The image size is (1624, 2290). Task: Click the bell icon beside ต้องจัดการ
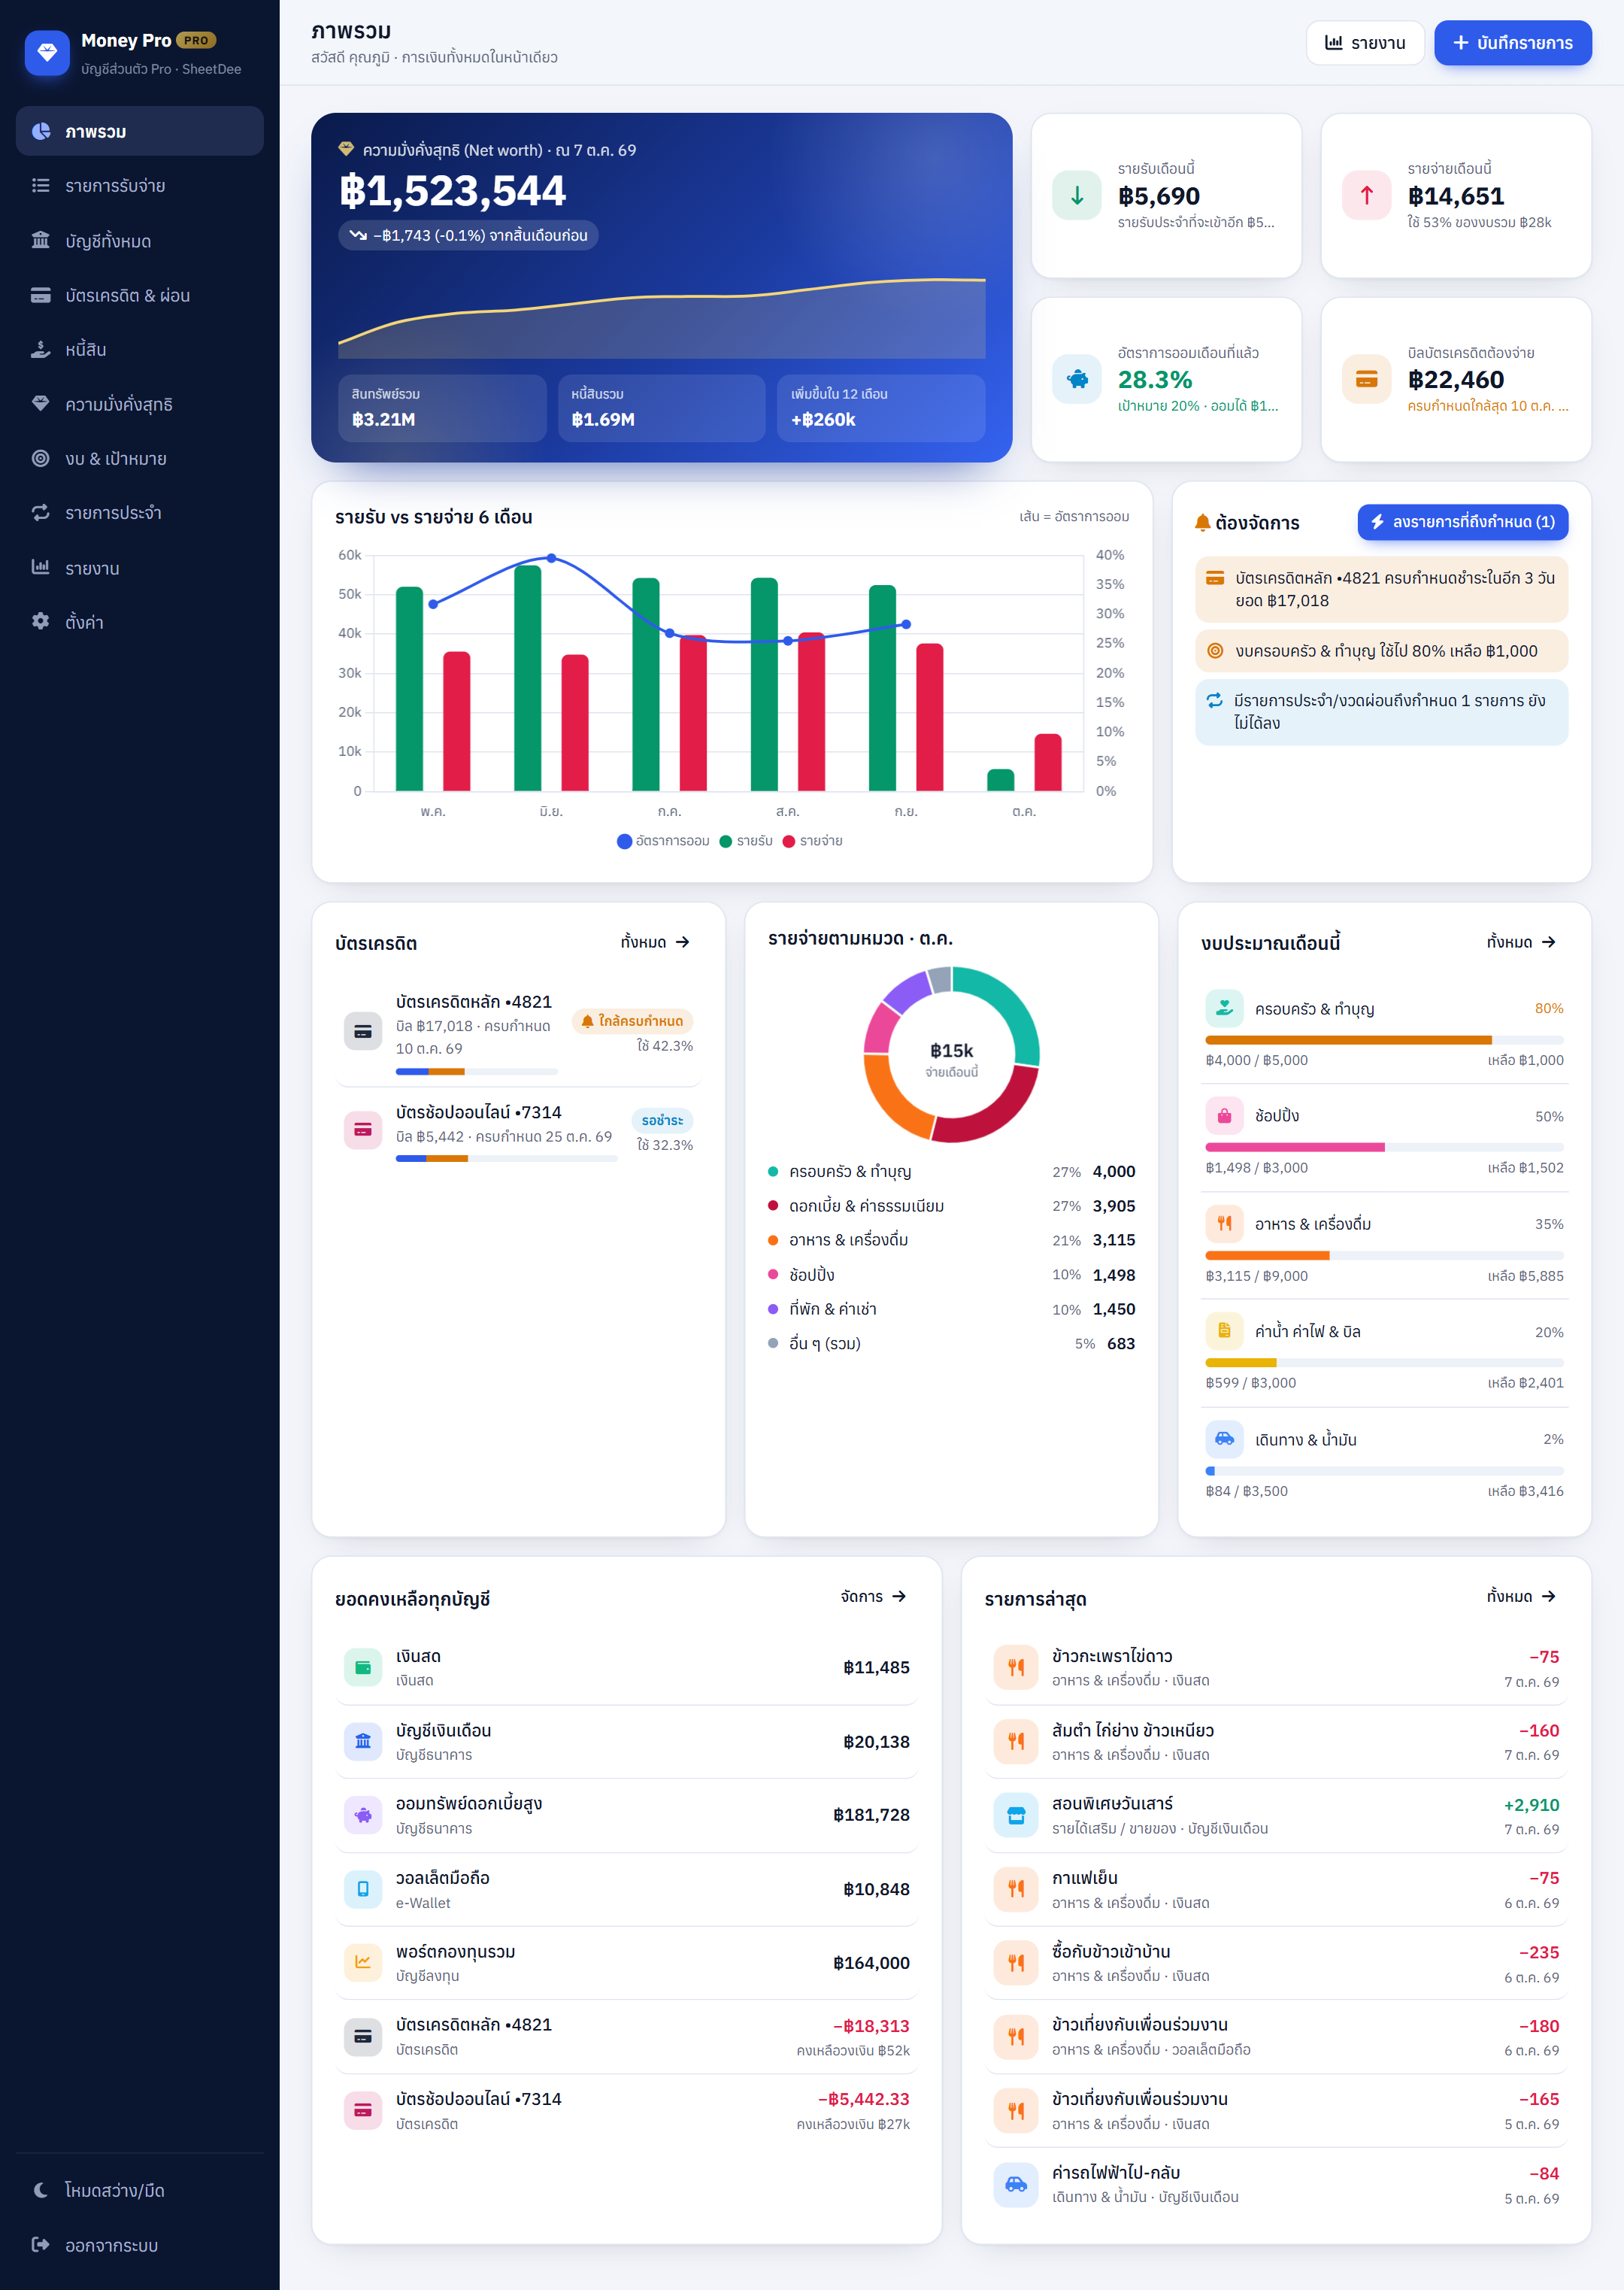[1203, 522]
